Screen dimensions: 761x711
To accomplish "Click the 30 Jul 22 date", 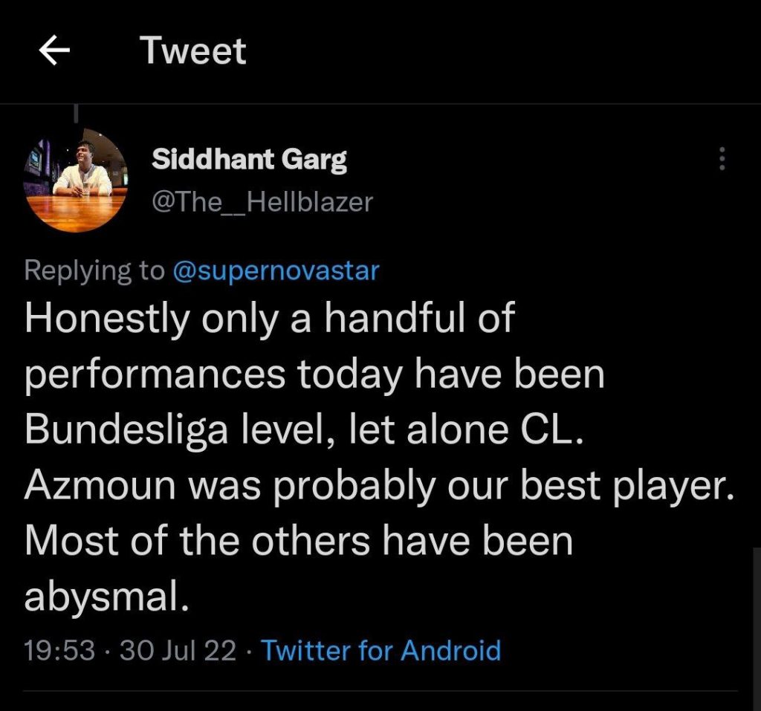I will coord(178,651).
